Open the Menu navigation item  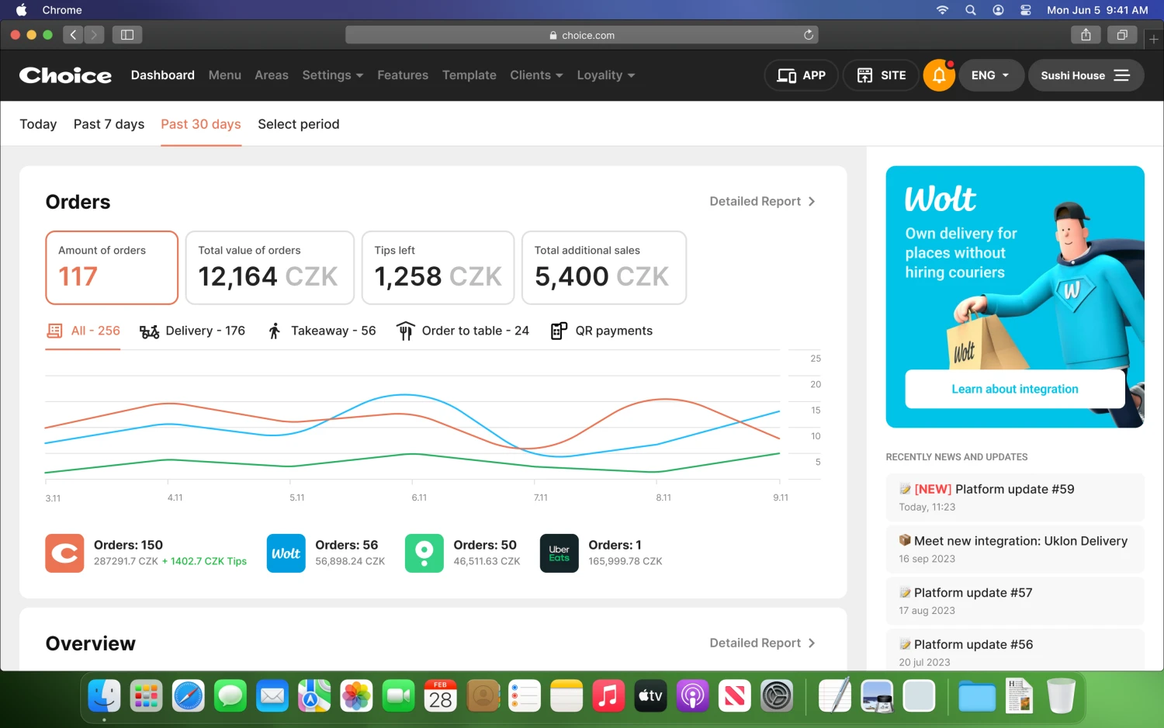(224, 75)
